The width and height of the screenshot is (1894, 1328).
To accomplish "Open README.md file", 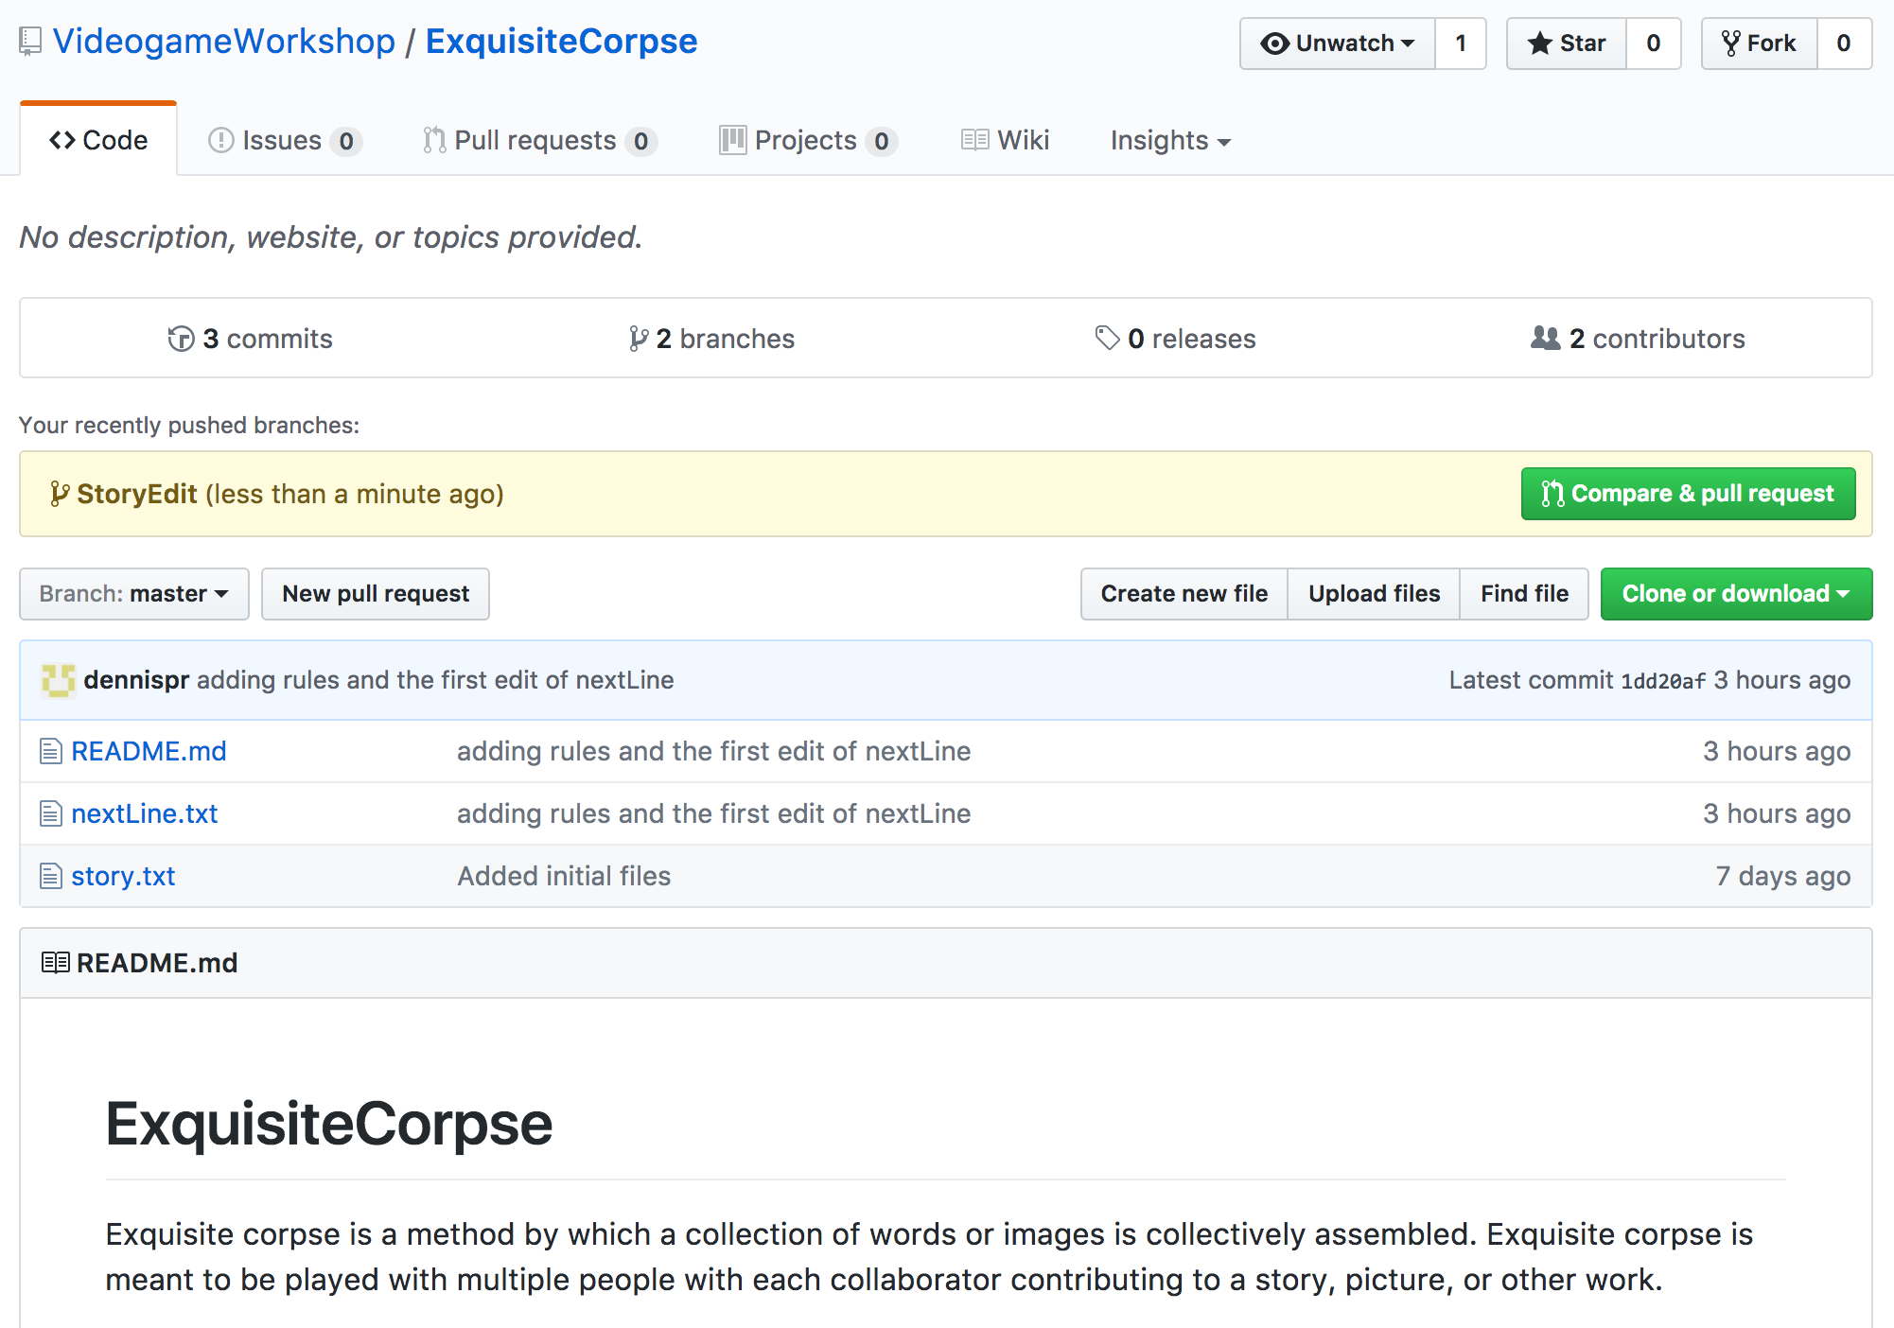I will (x=149, y=751).
